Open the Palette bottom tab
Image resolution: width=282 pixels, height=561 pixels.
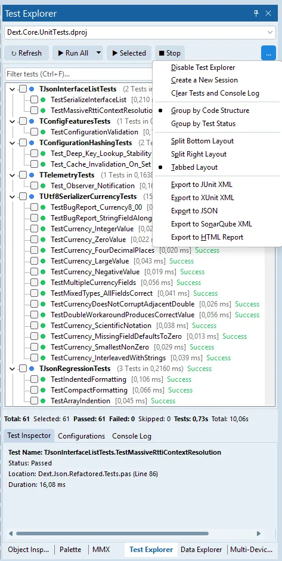70,550
